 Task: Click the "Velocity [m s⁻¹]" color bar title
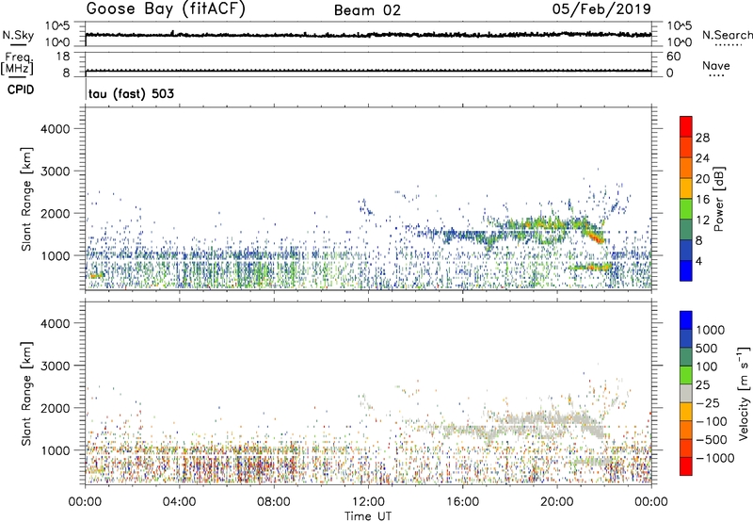[x=744, y=393]
